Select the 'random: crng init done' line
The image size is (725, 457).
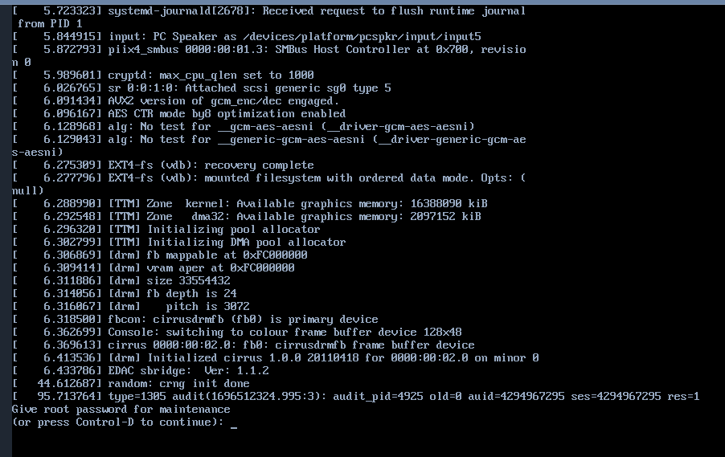[x=131, y=384]
